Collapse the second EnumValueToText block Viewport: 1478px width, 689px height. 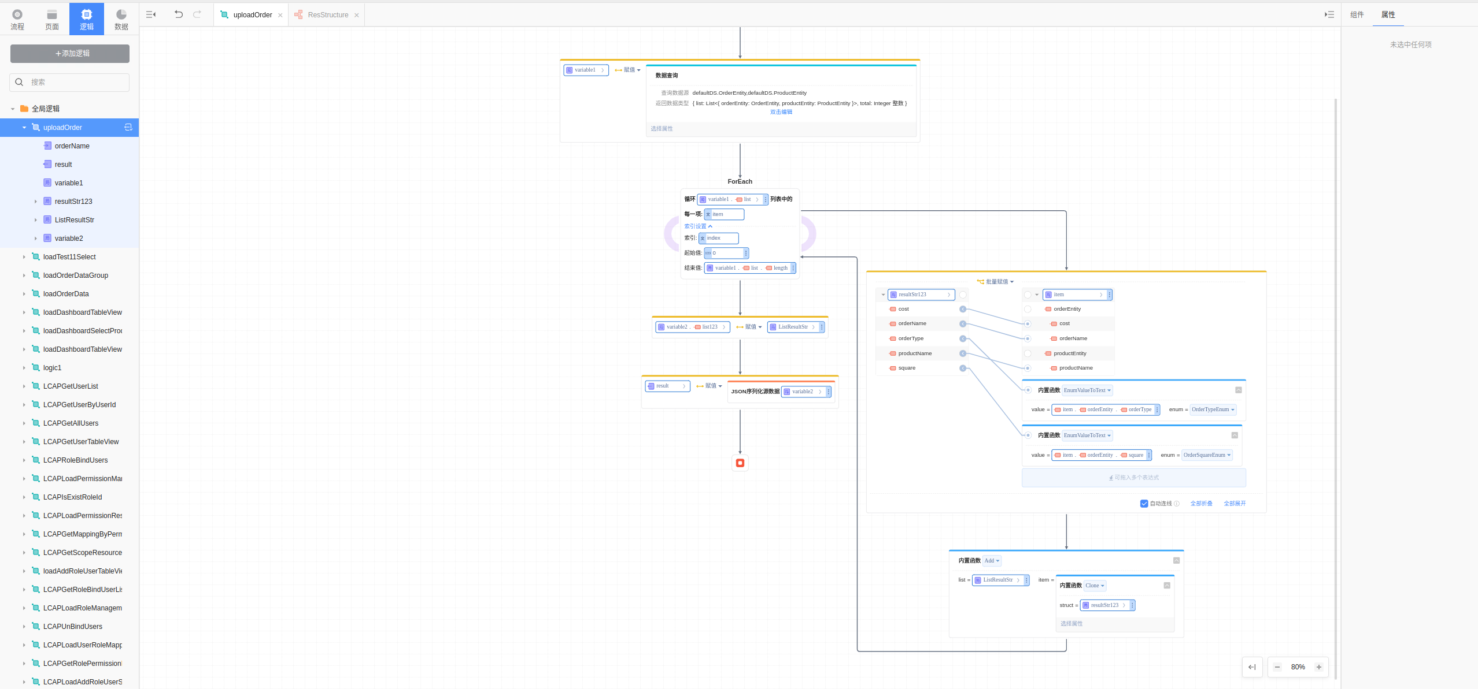pos(1235,435)
